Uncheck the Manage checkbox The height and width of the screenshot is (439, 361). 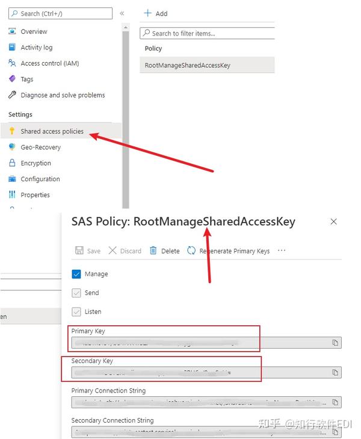(x=76, y=274)
